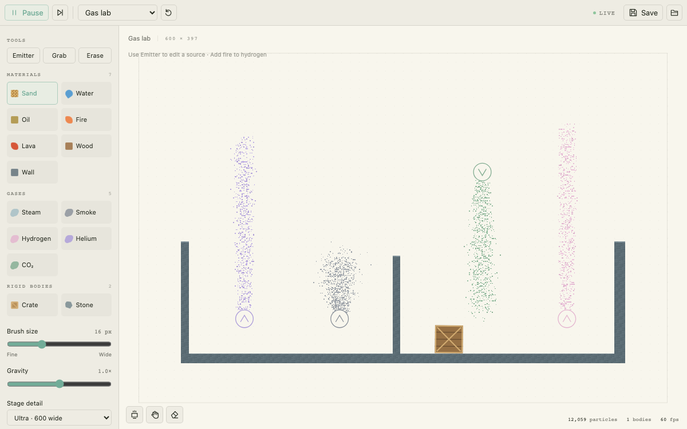Open the folder load icon
The width and height of the screenshot is (687, 429).
[674, 13]
